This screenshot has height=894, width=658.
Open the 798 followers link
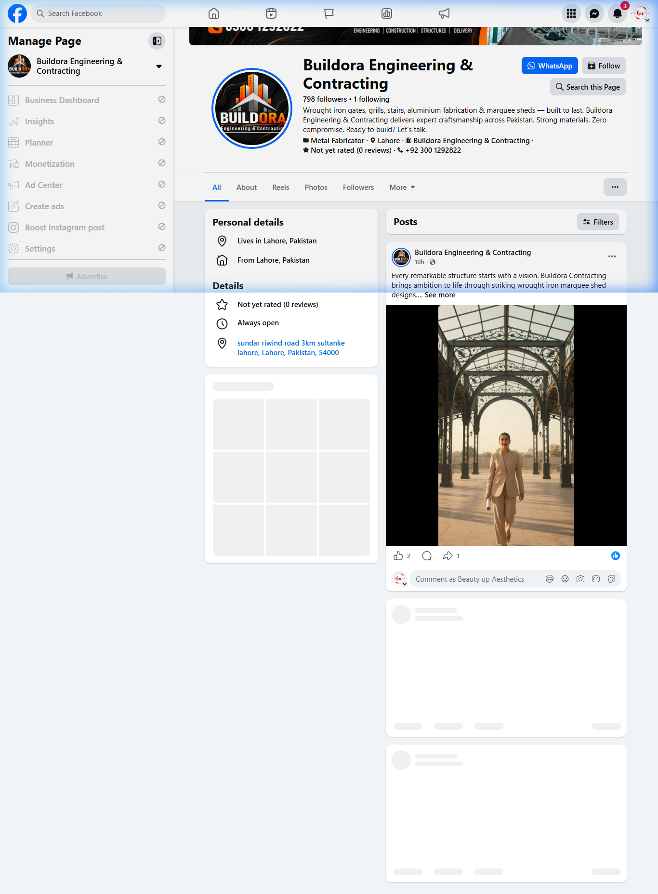coord(325,99)
